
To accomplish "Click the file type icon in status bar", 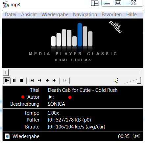I will [x=7, y=136].
